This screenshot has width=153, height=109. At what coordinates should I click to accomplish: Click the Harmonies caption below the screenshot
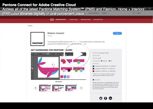click(58, 82)
